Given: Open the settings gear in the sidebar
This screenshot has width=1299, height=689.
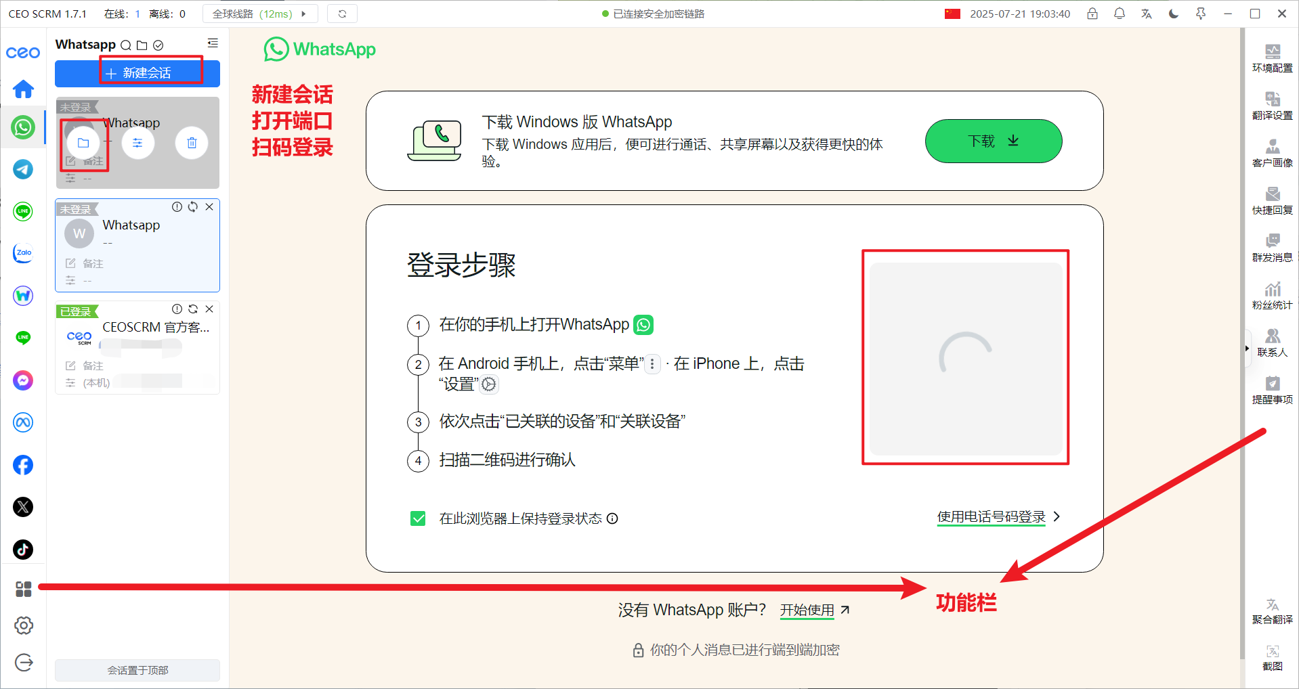Looking at the screenshot, I should [24, 625].
